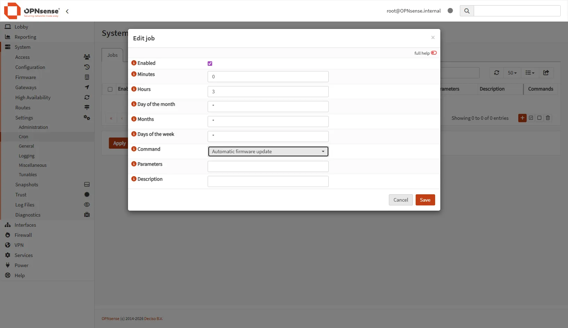Image resolution: width=568 pixels, height=328 pixels.
Task: Open the column list dropdown
Action: coord(530,73)
